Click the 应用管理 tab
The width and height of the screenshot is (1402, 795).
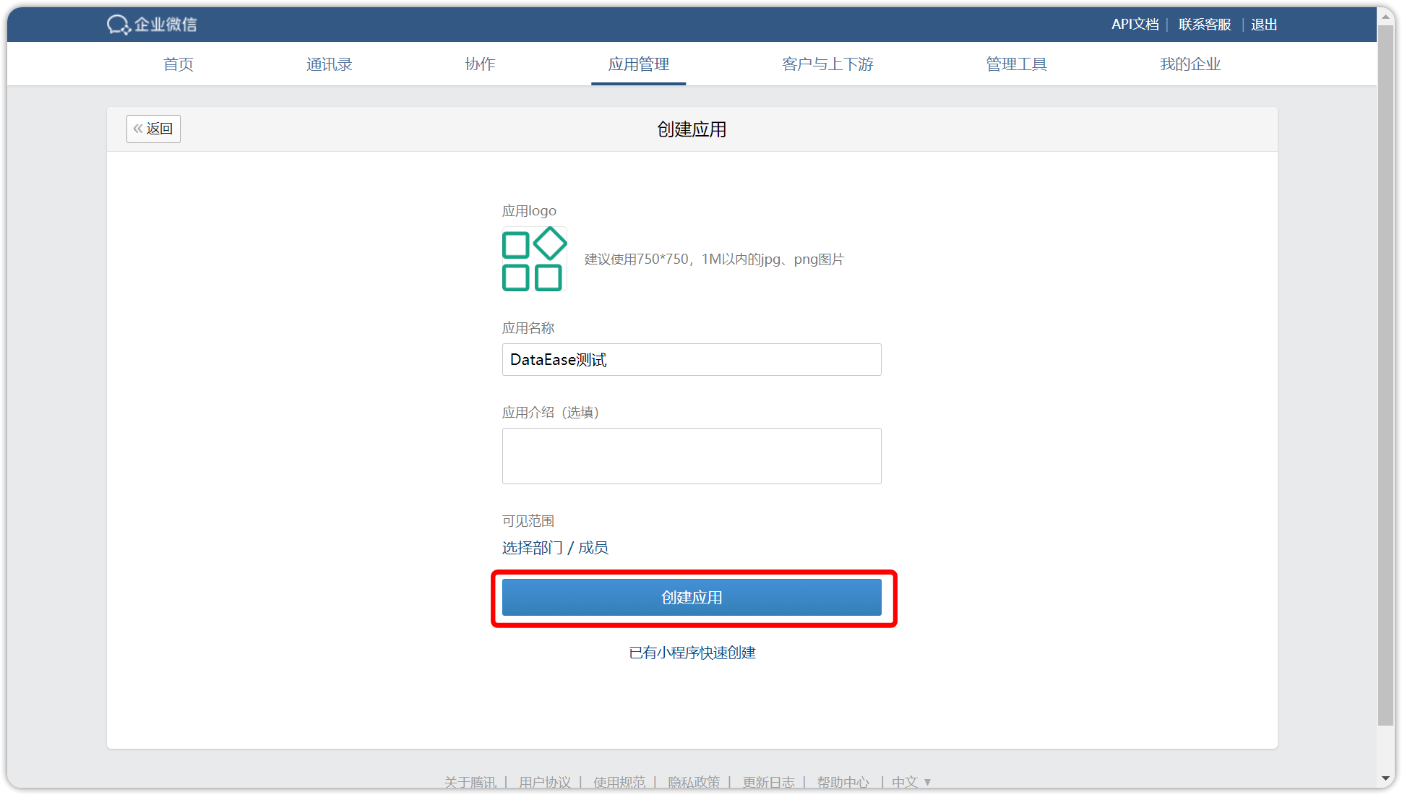[638, 64]
